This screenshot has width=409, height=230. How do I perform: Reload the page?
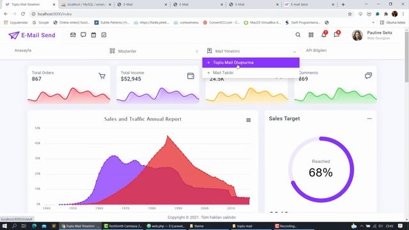[23, 14]
